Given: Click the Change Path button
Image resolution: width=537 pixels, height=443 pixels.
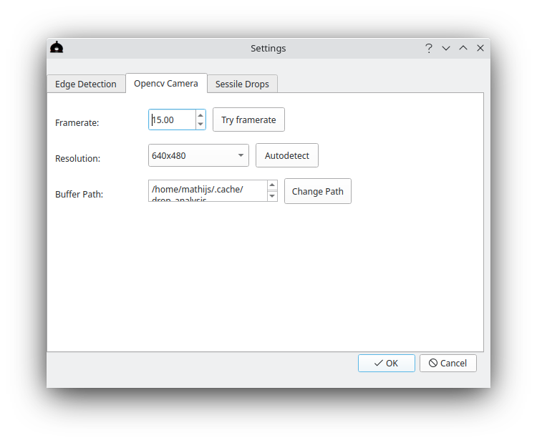Looking at the screenshot, I should pyautogui.click(x=318, y=191).
